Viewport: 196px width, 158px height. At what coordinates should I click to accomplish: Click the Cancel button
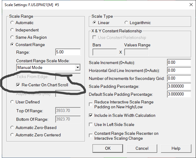[x=142, y=148]
